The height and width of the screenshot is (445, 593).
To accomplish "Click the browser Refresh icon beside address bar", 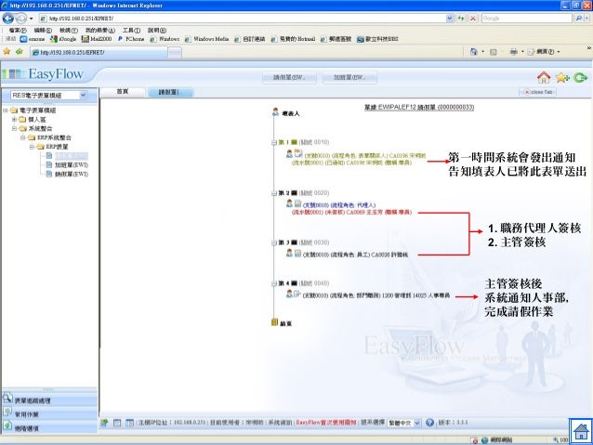I will pyautogui.click(x=461, y=19).
